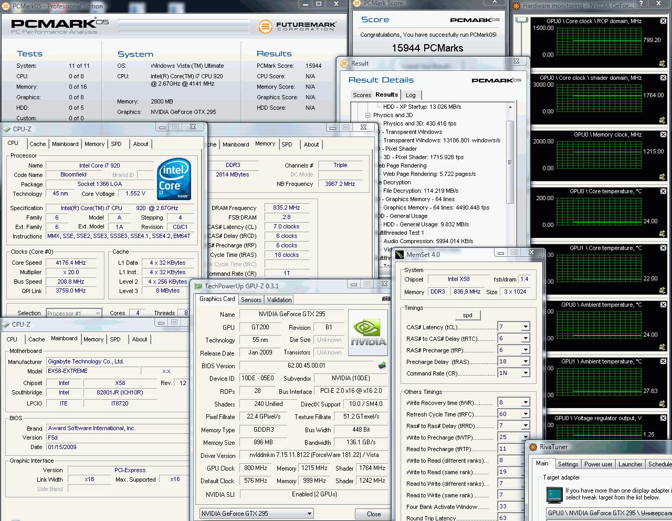Click the Result window title icon

[344, 64]
